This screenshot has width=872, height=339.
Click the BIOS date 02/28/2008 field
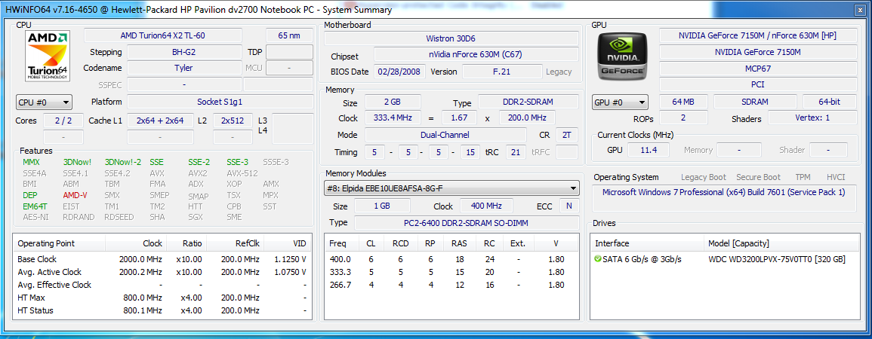pos(400,72)
